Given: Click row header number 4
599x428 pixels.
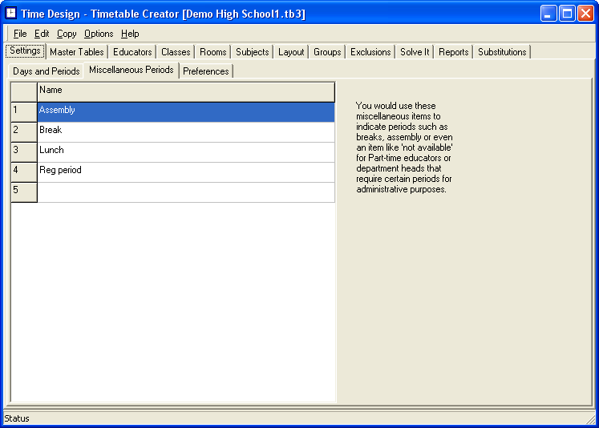Looking at the screenshot, I should tap(23, 171).
